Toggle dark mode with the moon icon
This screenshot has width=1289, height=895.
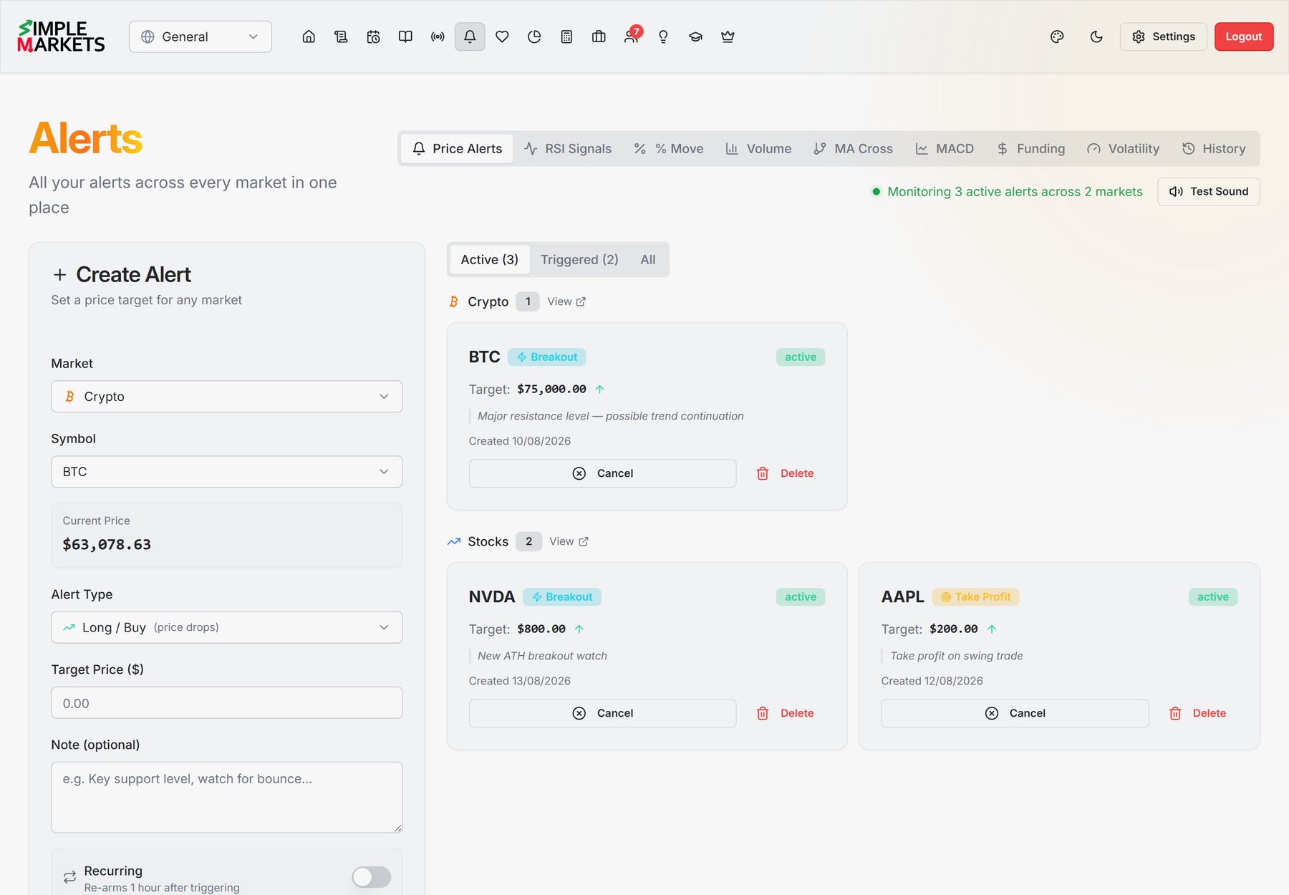coord(1096,37)
